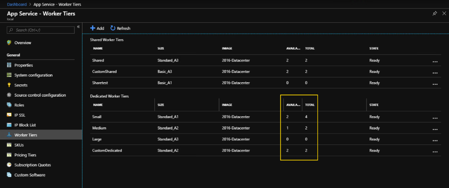Open more options for Small tier
The height and width of the screenshot is (188, 449).
coord(435,118)
